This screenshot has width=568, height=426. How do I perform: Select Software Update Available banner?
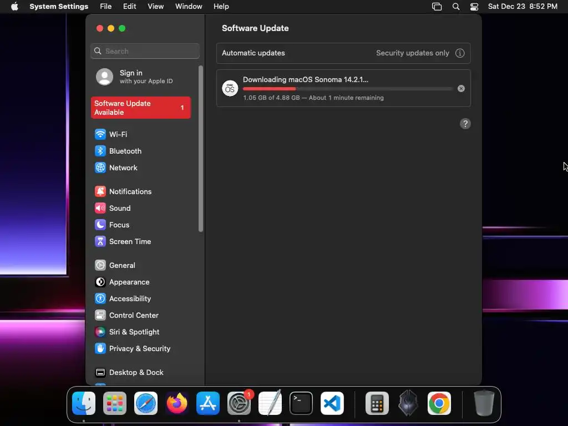140,108
